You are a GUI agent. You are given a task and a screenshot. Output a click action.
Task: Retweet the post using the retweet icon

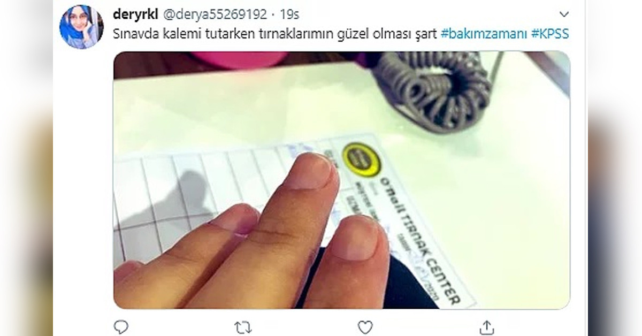pos(243,327)
